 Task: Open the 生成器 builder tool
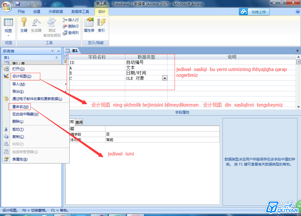point(36,25)
